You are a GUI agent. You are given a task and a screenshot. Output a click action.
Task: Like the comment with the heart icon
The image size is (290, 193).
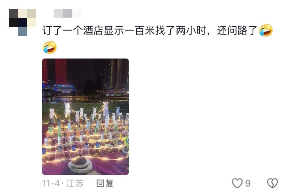point(237,183)
